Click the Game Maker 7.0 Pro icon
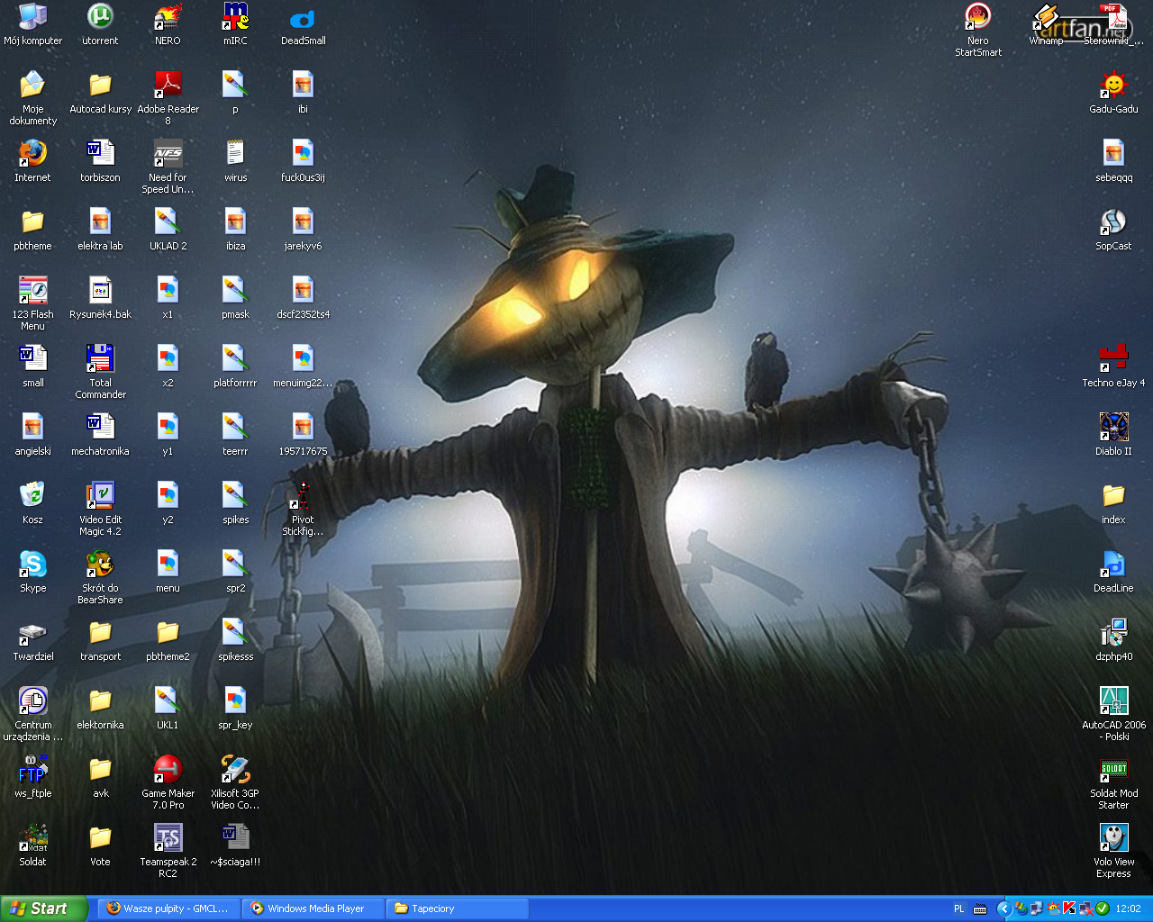 pos(168,770)
